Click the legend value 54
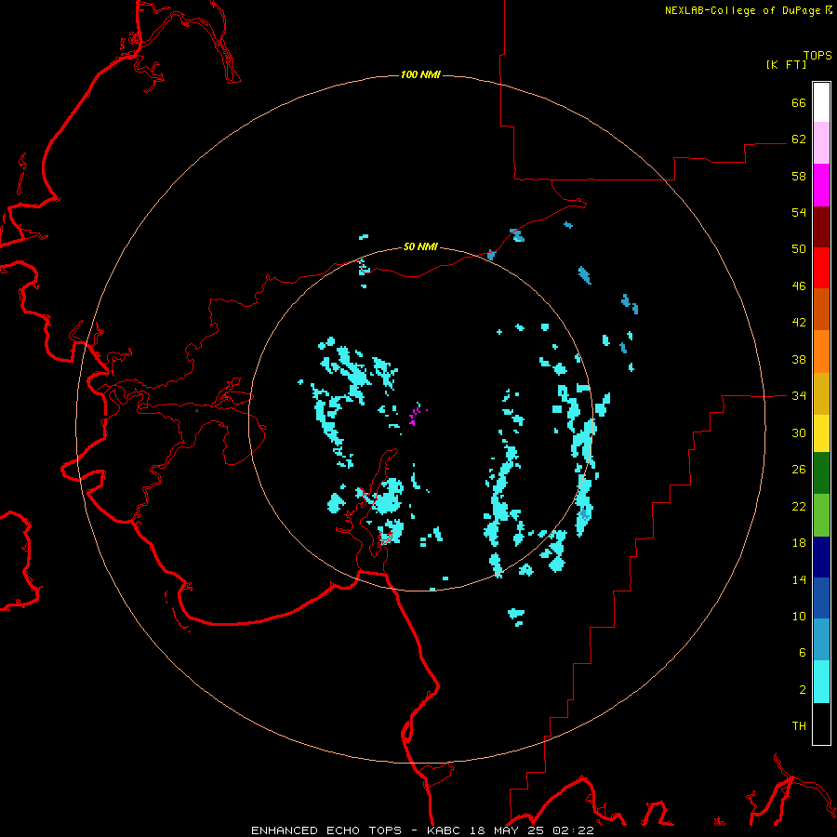The image size is (837, 837). tap(799, 212)
